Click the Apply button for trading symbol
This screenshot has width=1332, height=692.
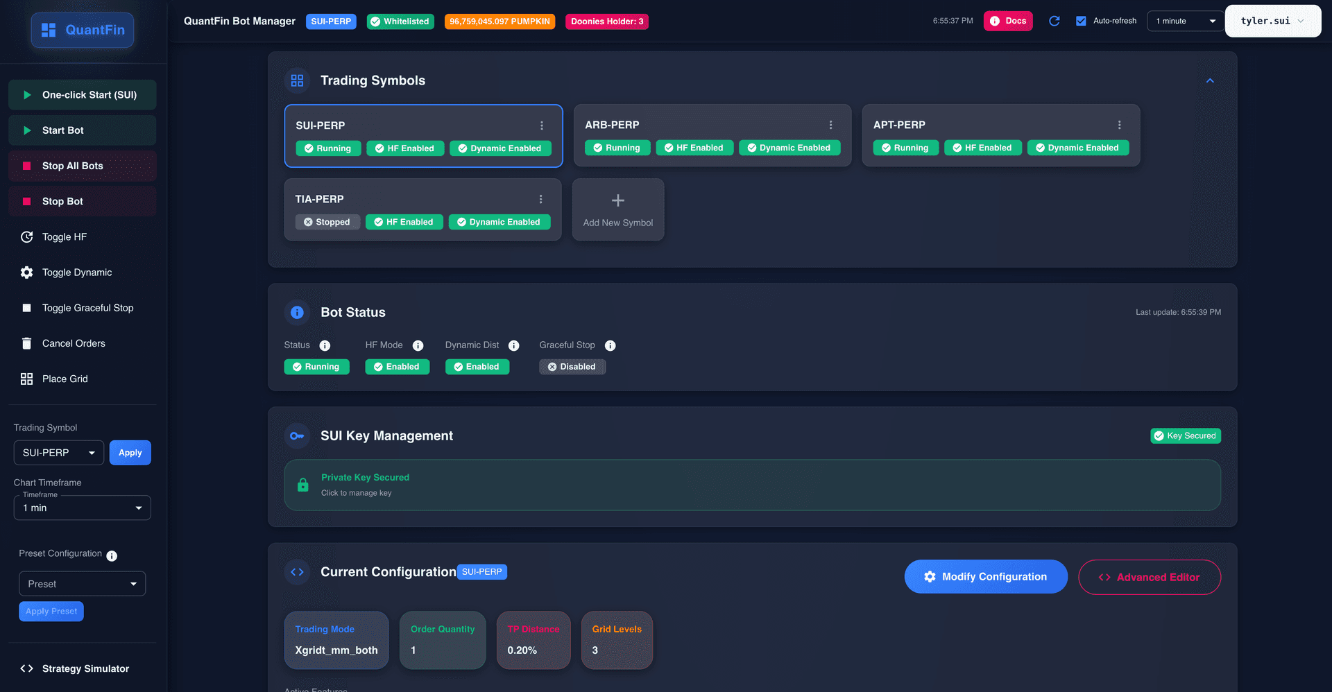pos(130,453)
